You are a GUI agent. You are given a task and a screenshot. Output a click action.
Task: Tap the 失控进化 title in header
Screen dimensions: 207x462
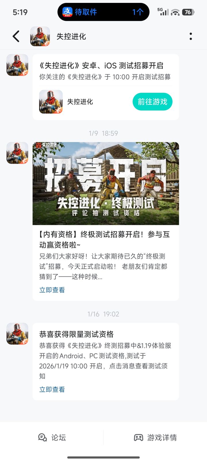(x=71, y=36)
